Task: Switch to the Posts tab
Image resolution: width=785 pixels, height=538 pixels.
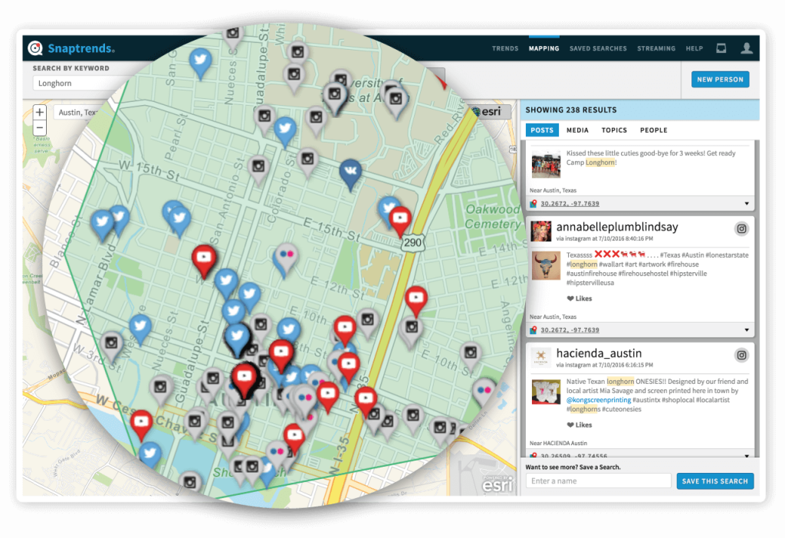Action: pos(542,130)
